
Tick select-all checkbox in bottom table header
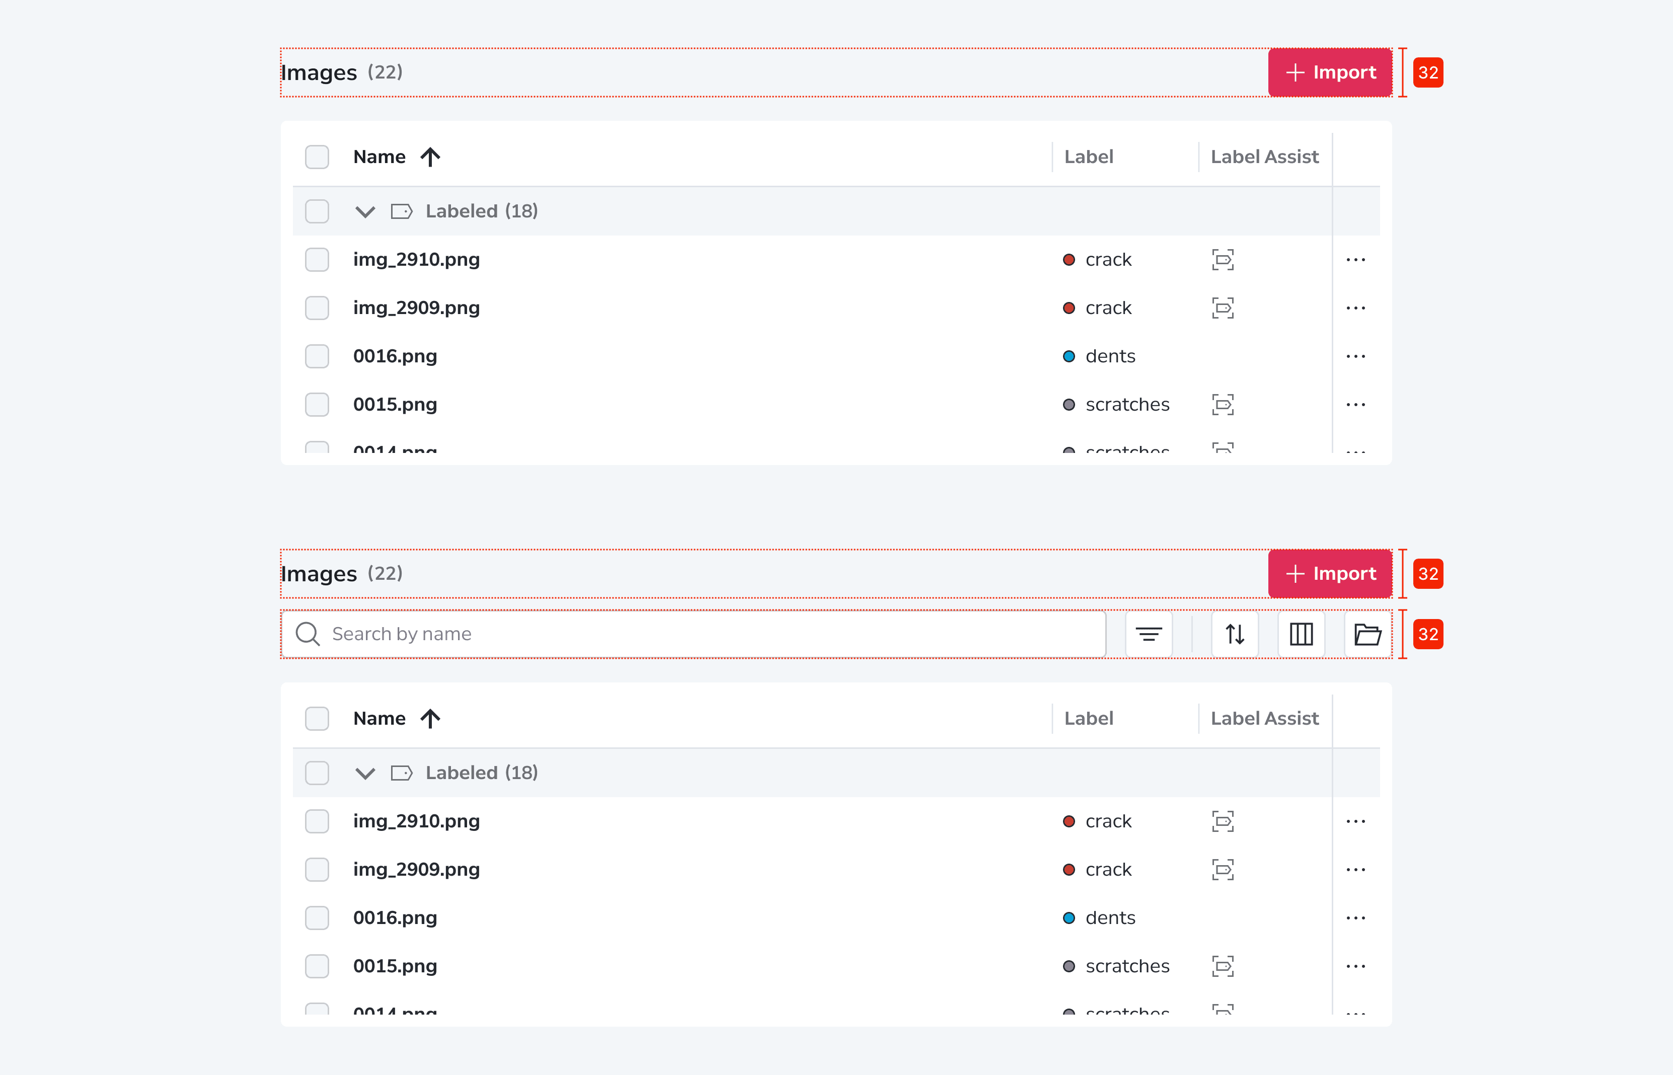pos(317,718)
